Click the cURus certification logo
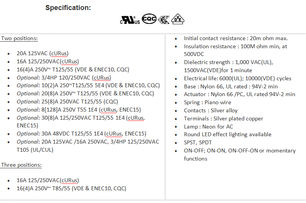The height and width of the screenshot is (203, 306). tap(130, 20)
